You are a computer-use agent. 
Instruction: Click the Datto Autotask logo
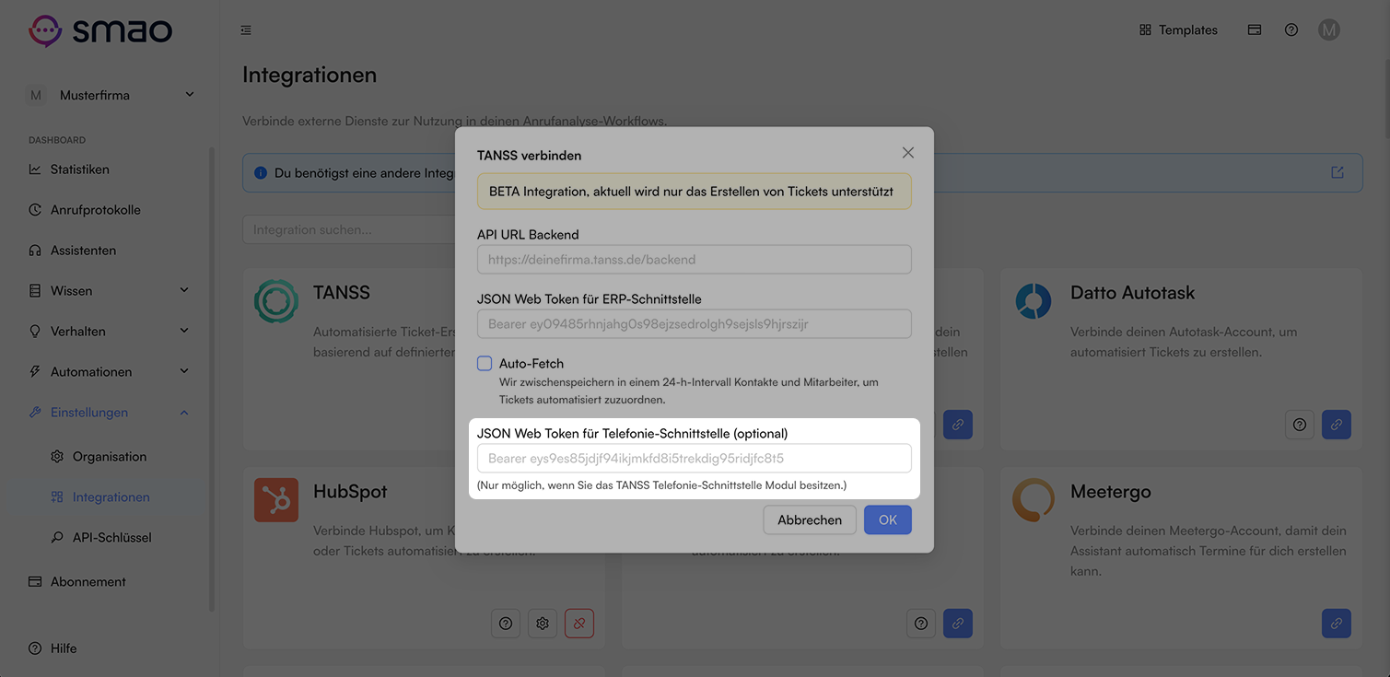pyautogui.click(x=1034, y=301)
